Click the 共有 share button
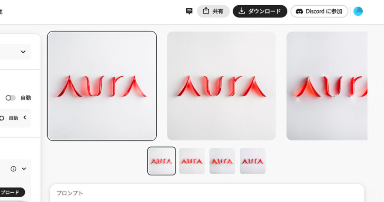The width and height of the screenshot is (384, 202). [213, 11]
